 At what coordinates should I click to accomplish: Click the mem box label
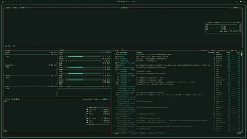point(8,50)
